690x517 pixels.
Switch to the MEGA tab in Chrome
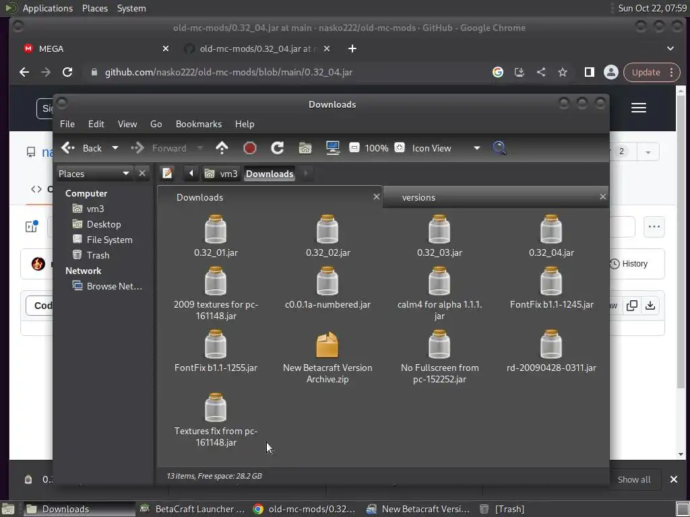coord(94,48)
